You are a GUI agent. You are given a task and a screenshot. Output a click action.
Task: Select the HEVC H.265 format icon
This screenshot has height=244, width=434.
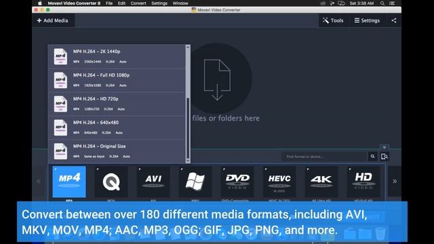(279, 182)
